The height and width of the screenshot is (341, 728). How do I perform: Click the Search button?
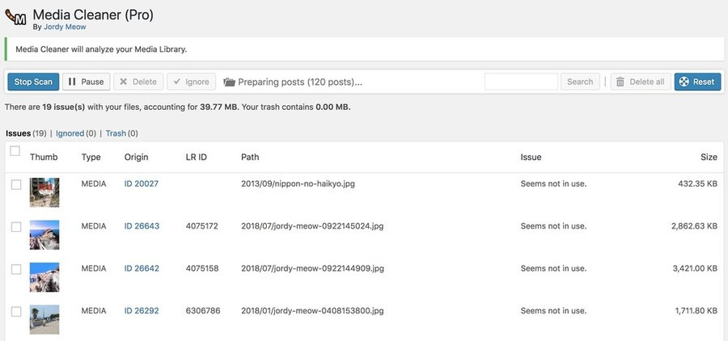coord(580,82)
